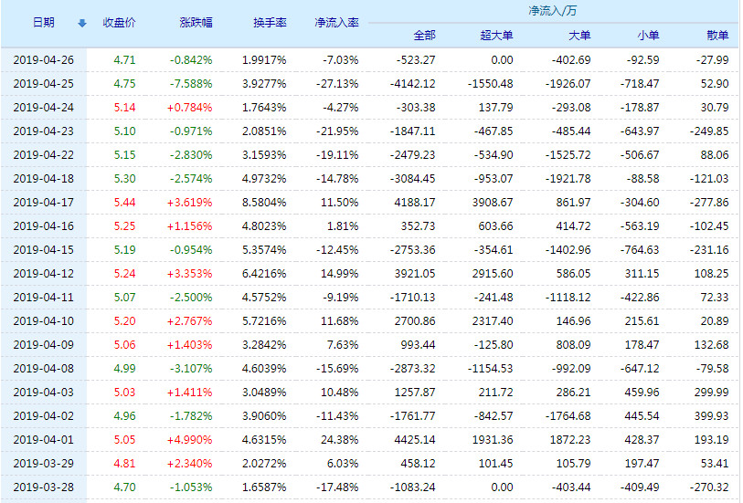Click the 超大单 sub-column header
This screenshot has width=743, height=503.
point(496,36)
